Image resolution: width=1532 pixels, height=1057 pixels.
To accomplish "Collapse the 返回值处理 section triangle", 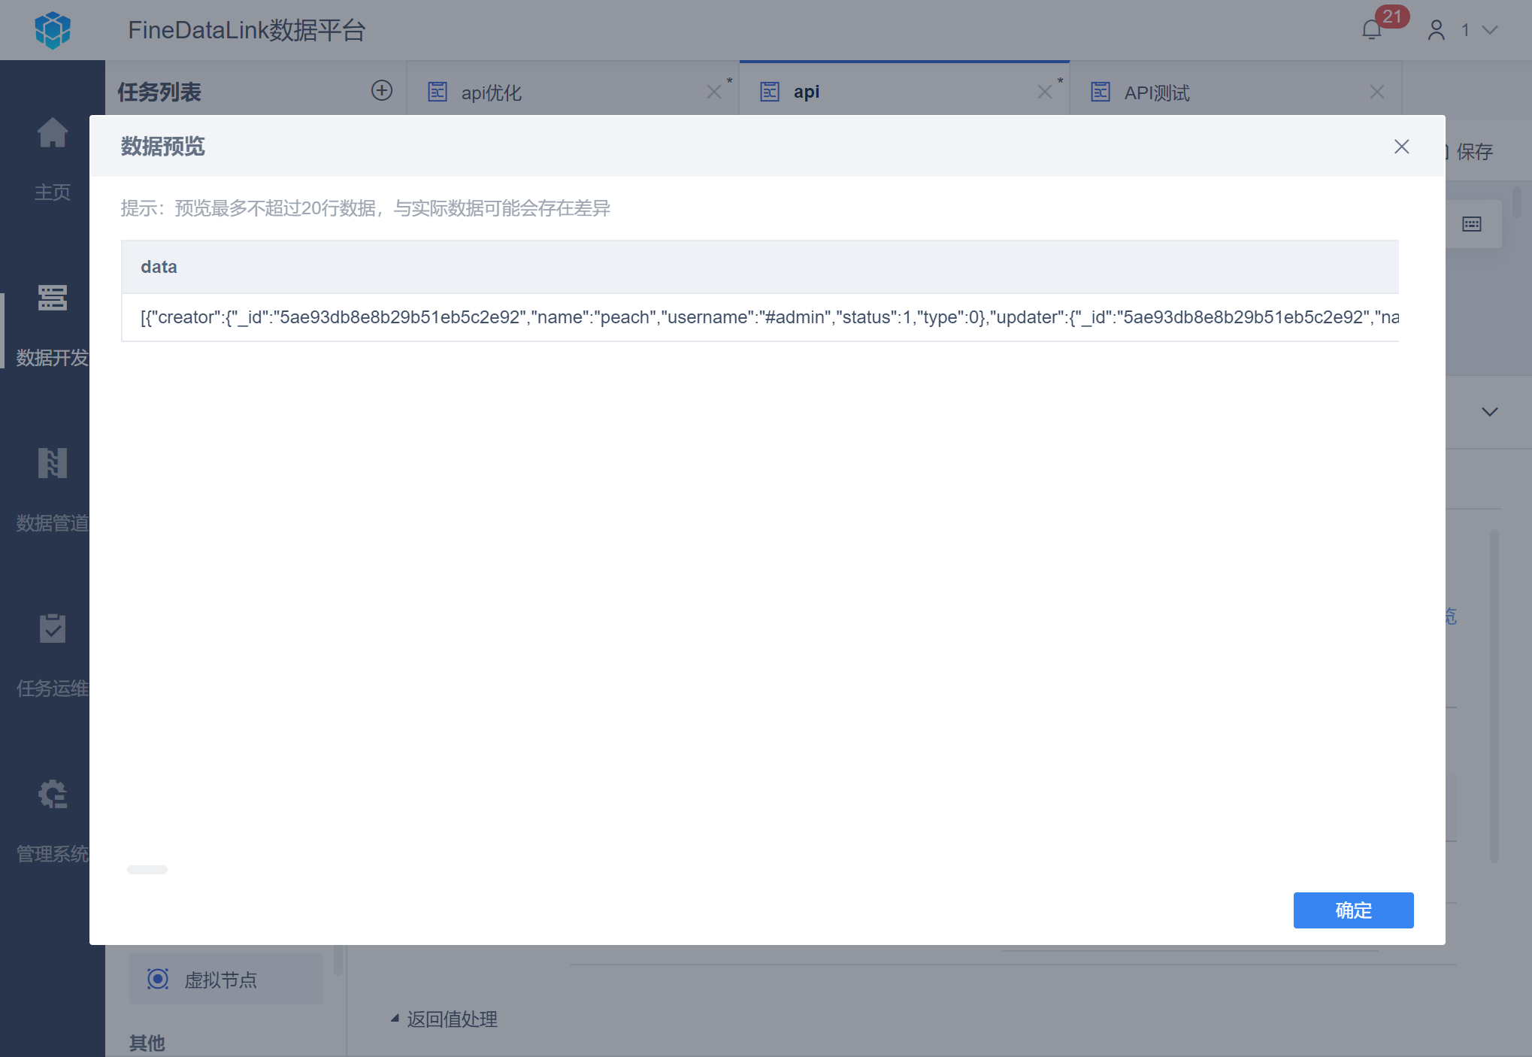I will coord(395,1019).
